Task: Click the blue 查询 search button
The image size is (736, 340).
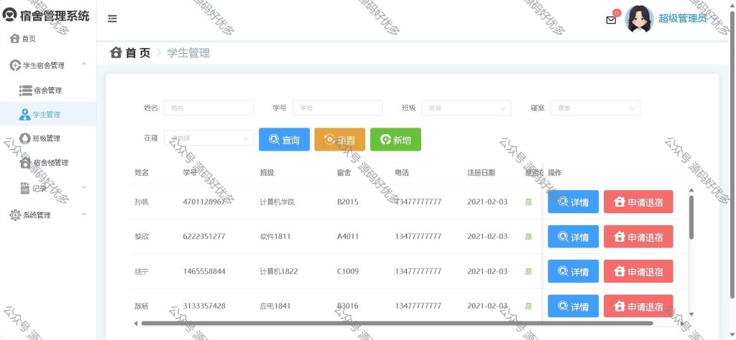Action: pos(284,140)
